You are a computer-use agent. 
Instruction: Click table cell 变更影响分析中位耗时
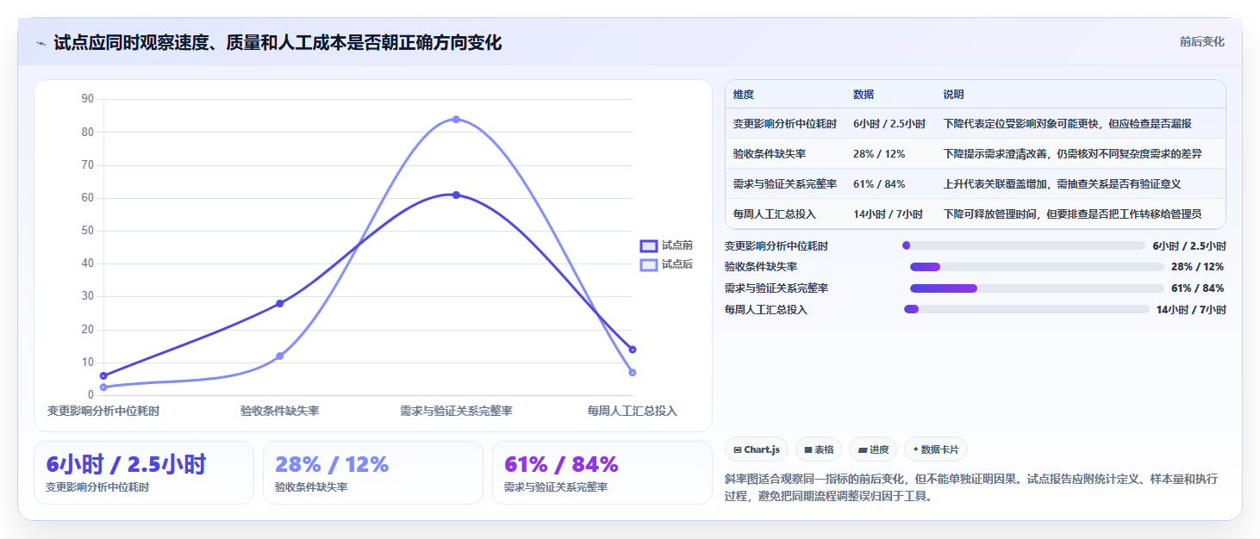point(785,124)
